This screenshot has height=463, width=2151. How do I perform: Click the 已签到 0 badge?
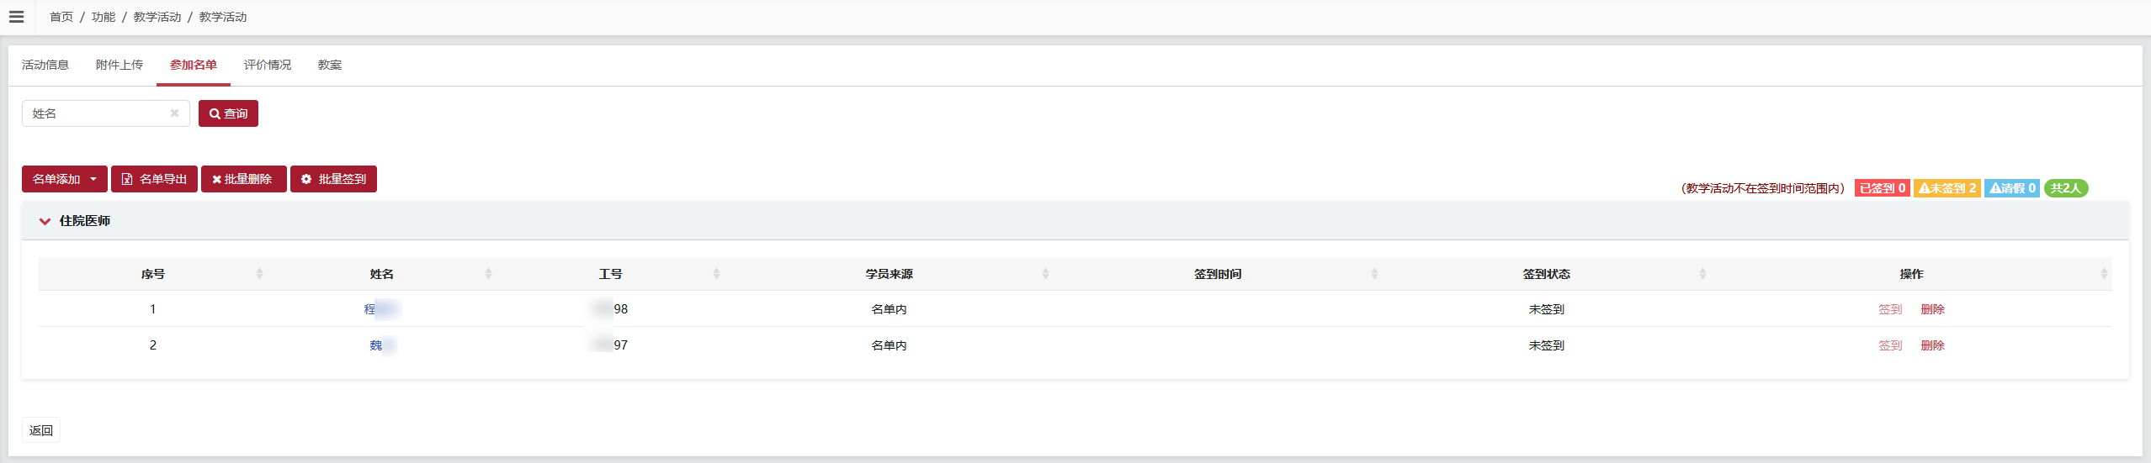1883,188
